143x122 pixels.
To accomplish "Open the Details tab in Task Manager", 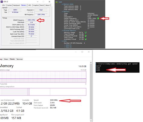I will pos(12,59).
